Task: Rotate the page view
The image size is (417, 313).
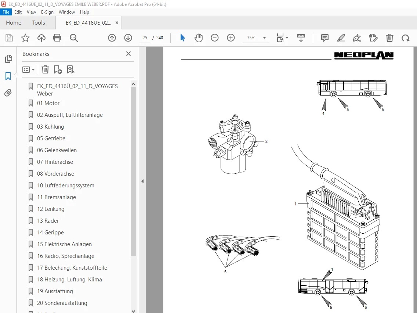Action: click(x=406, y=38)
